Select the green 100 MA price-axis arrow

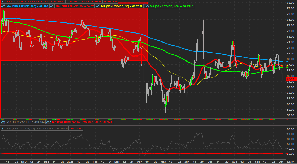pos(288,67)
